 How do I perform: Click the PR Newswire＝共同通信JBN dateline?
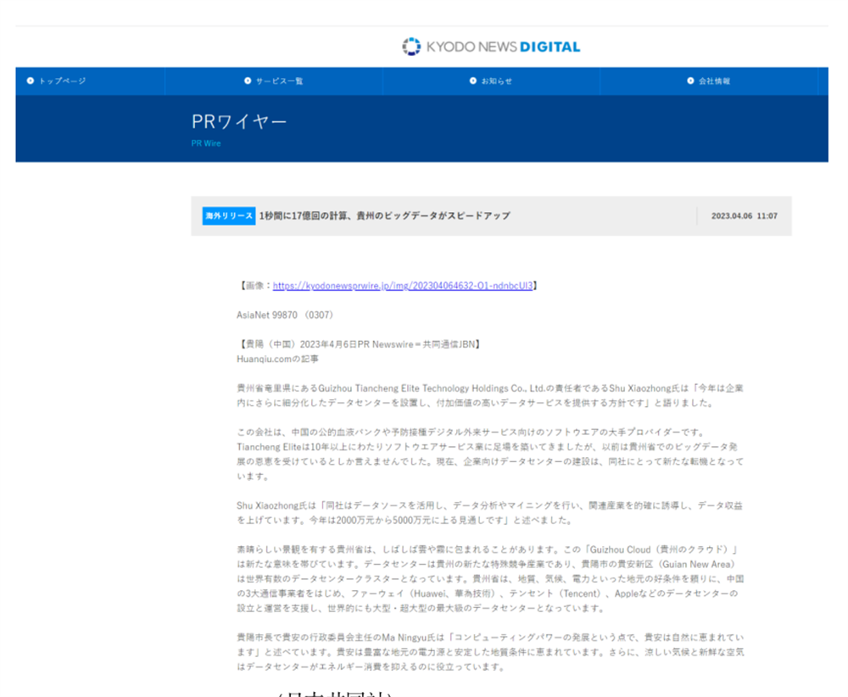coord(360,344)
